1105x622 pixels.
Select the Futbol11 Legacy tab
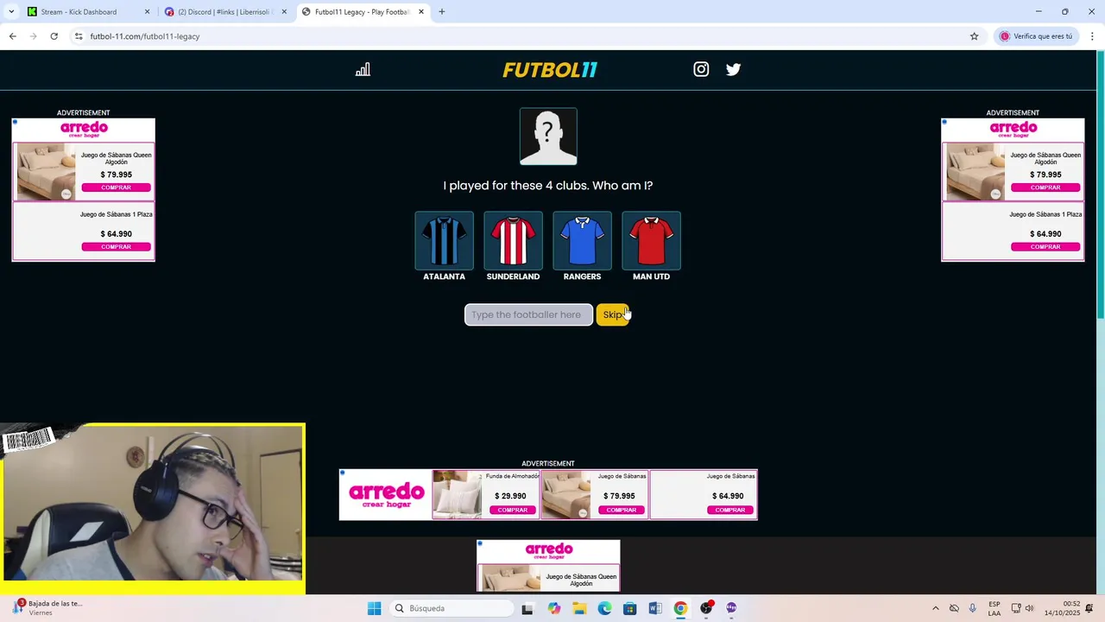tap(361, 12)
